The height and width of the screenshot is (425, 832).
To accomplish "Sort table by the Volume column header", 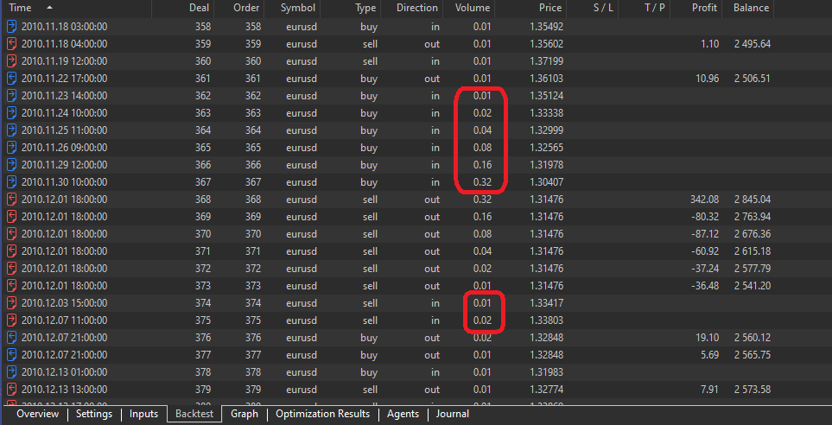I will tap(472, 8).
